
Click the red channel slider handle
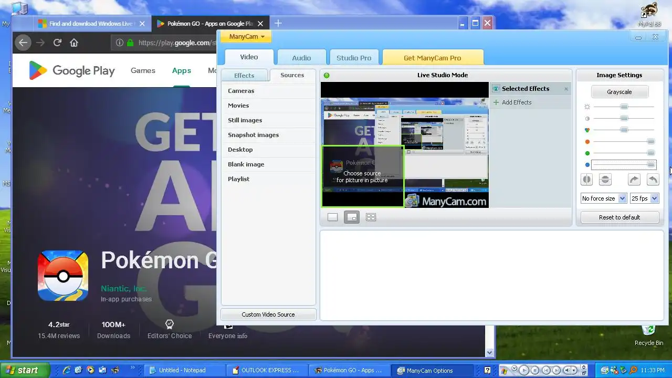tap(651, 141)
